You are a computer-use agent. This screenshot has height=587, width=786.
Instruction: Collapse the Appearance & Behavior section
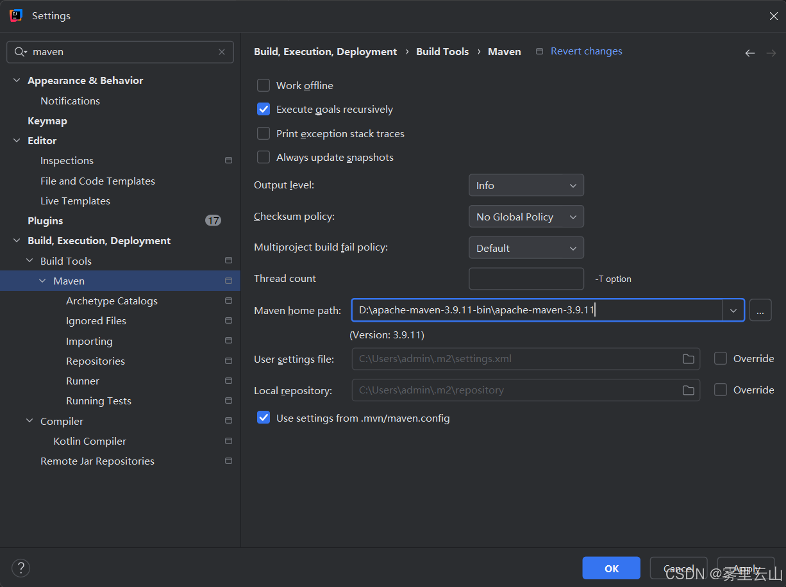[x=17, y=81]
